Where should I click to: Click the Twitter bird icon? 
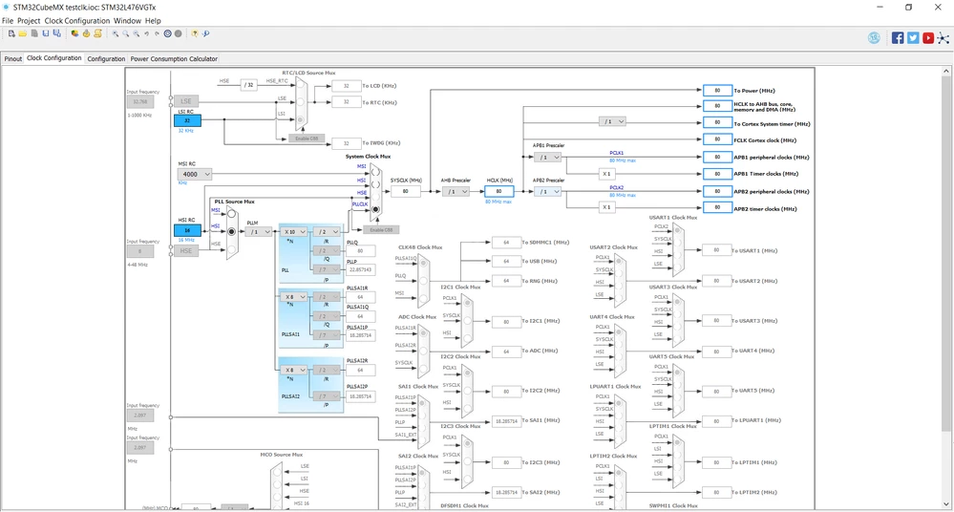point(913,38)
